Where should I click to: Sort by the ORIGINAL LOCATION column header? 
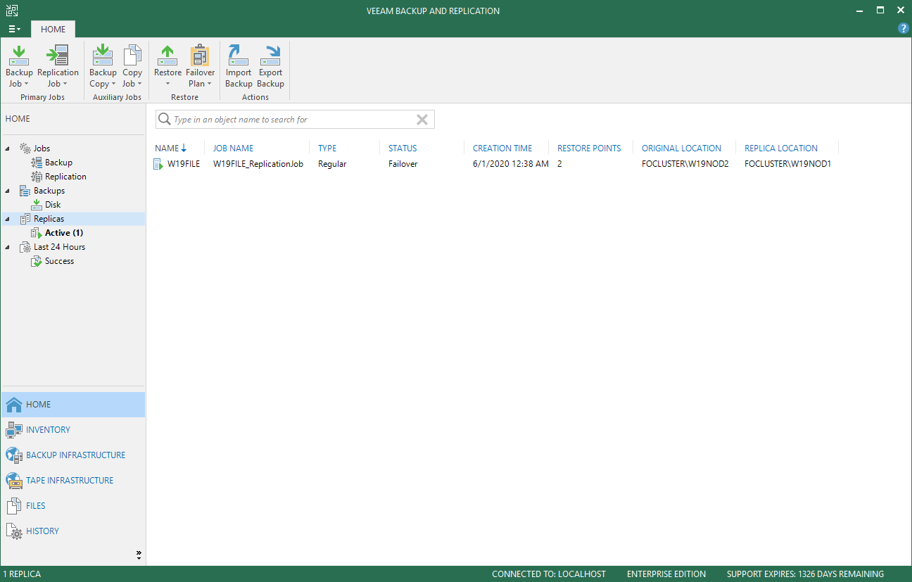tap(681, 148)
